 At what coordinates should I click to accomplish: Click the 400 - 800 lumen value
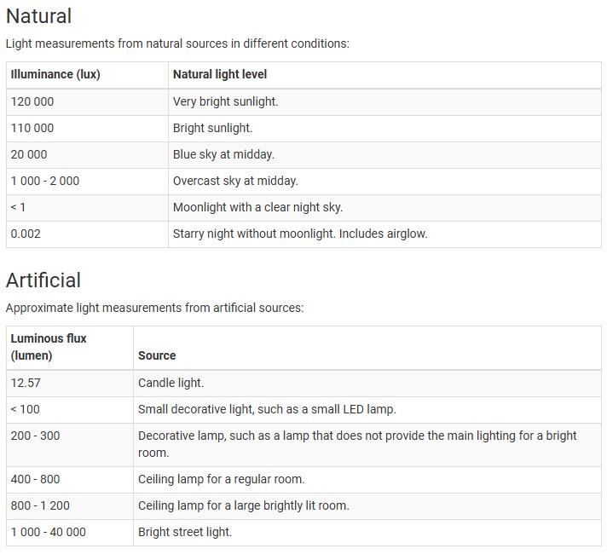[x=35, y=479]
